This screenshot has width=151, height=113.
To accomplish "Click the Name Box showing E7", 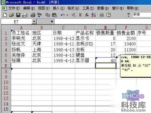I will tap(16, 21).
